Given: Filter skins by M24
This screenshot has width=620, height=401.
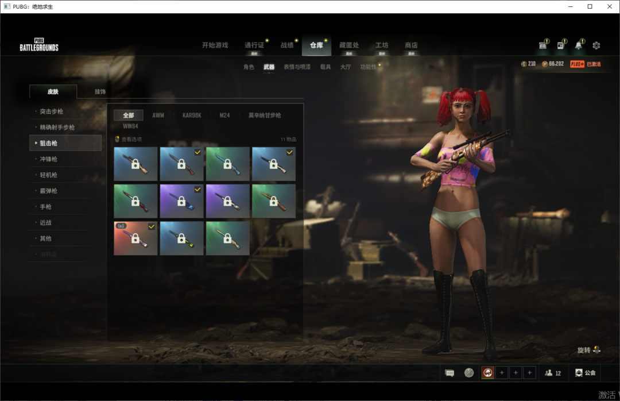Looking at the screenshot, I should [224, 115].
